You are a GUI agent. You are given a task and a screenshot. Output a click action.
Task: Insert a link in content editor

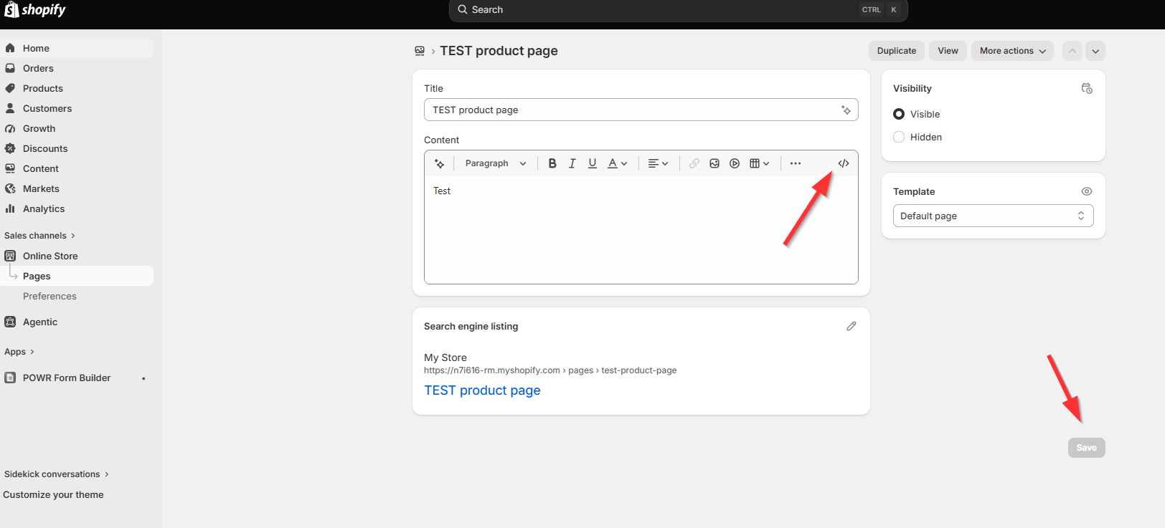pos(694,163)
